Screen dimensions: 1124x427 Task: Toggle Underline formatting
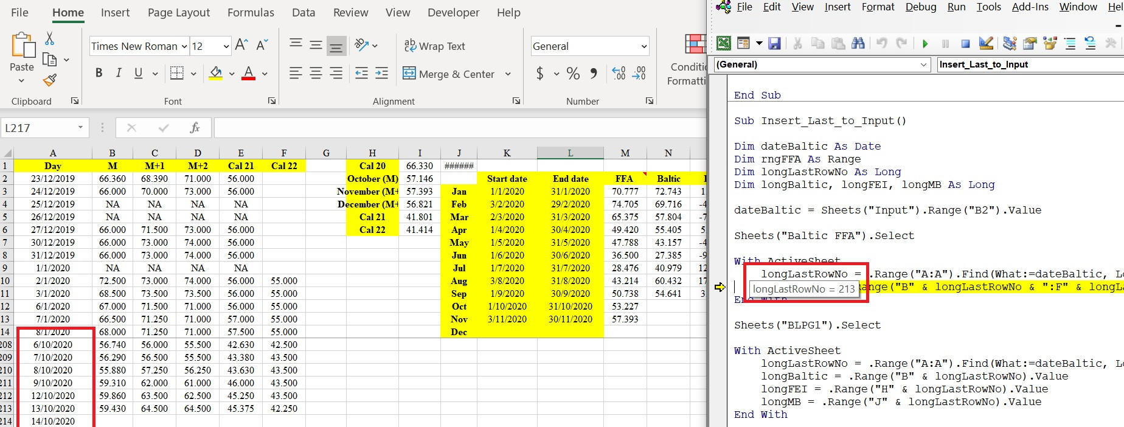(x=139, y=73)
